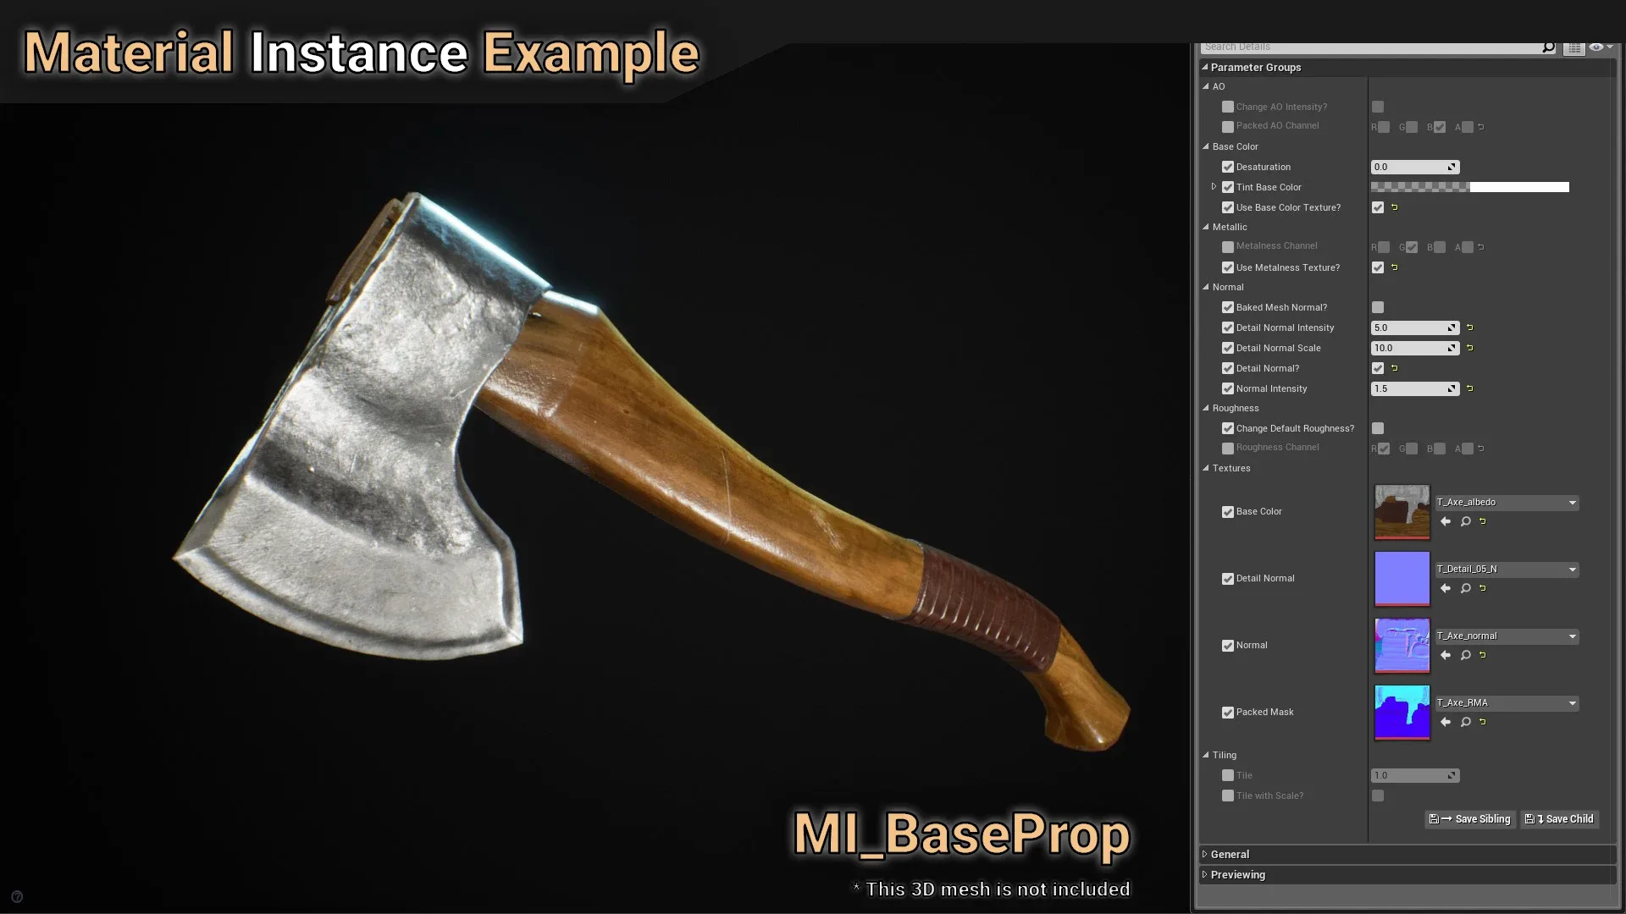Viewport: 1626px width, 914px height.
Task: Enable Change AO Intensity option
Action: [1227, 105]
